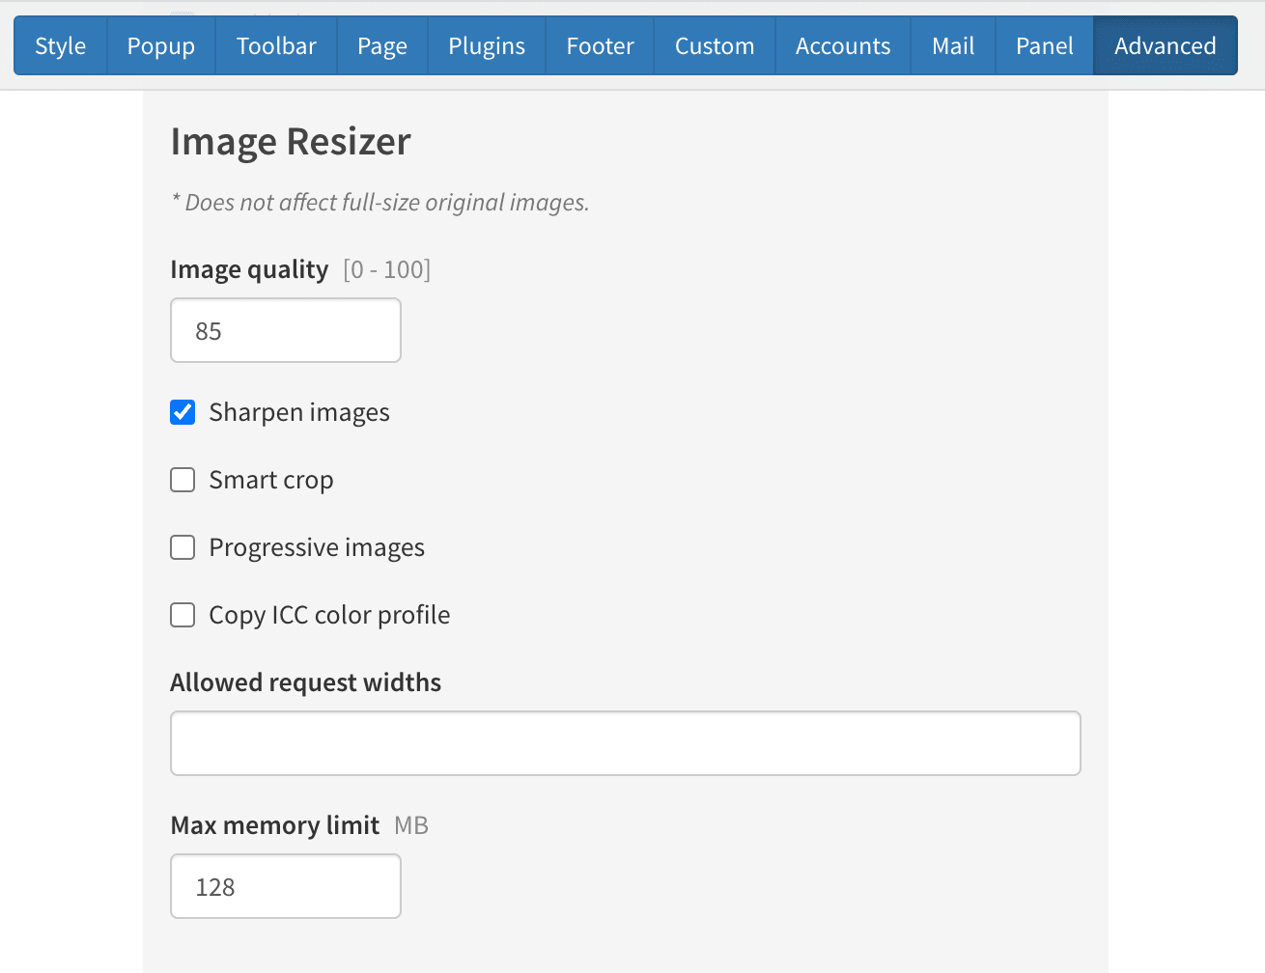This screenshot has height=973, width=1265.
Task: Open the Popup tab
Action: click(x=160, y=45)
